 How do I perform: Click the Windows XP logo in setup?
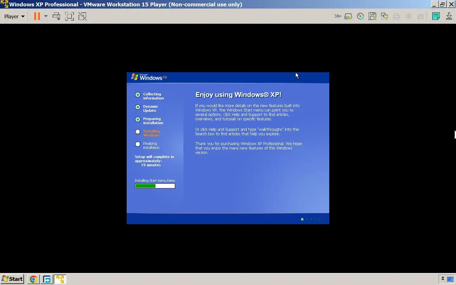pyautogui.click(x=149, y=77)
